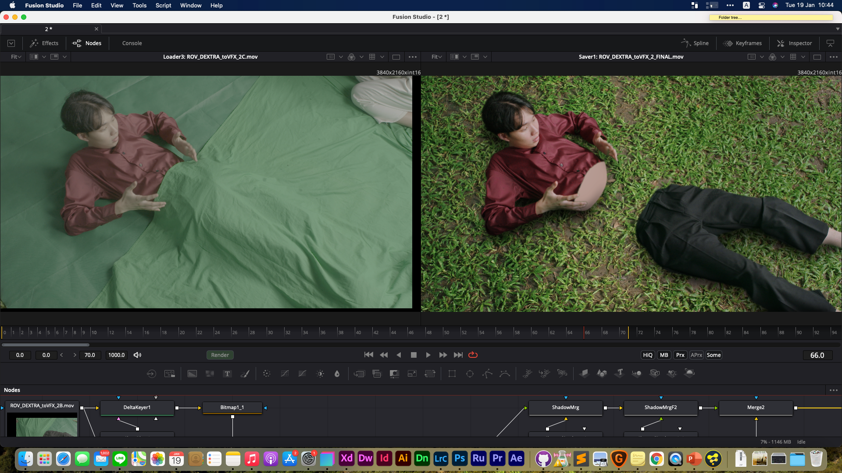Viewport: 842px width, 473px height.
Task: Open the Tools menu
Action: 139,5
